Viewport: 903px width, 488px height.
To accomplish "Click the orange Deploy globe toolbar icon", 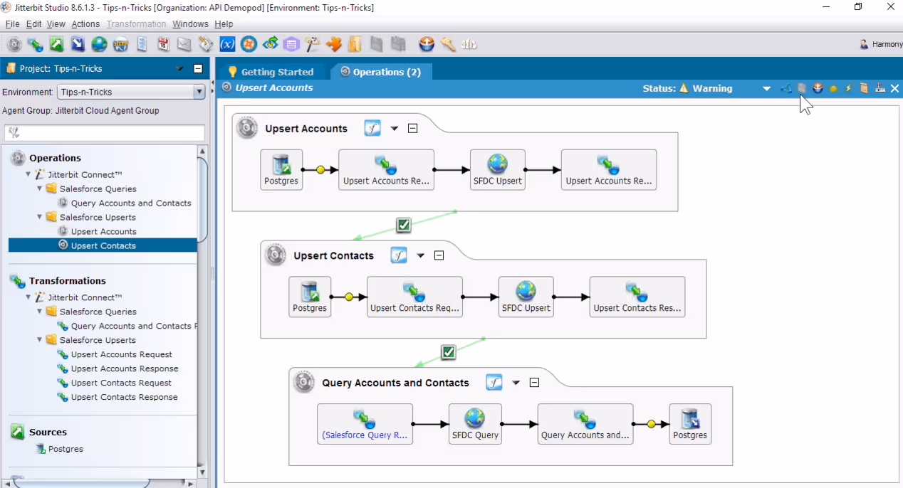I will (427, 44).
